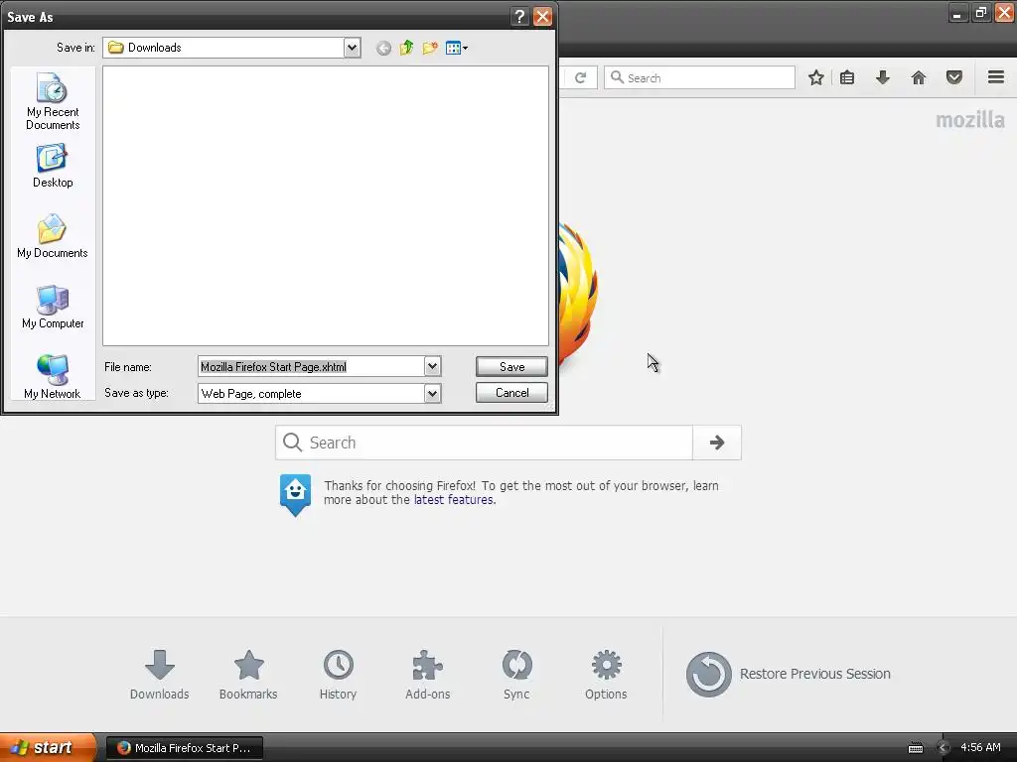
Task: Show bookmarks list in Firefox toolbar
Action: [847, 77]
